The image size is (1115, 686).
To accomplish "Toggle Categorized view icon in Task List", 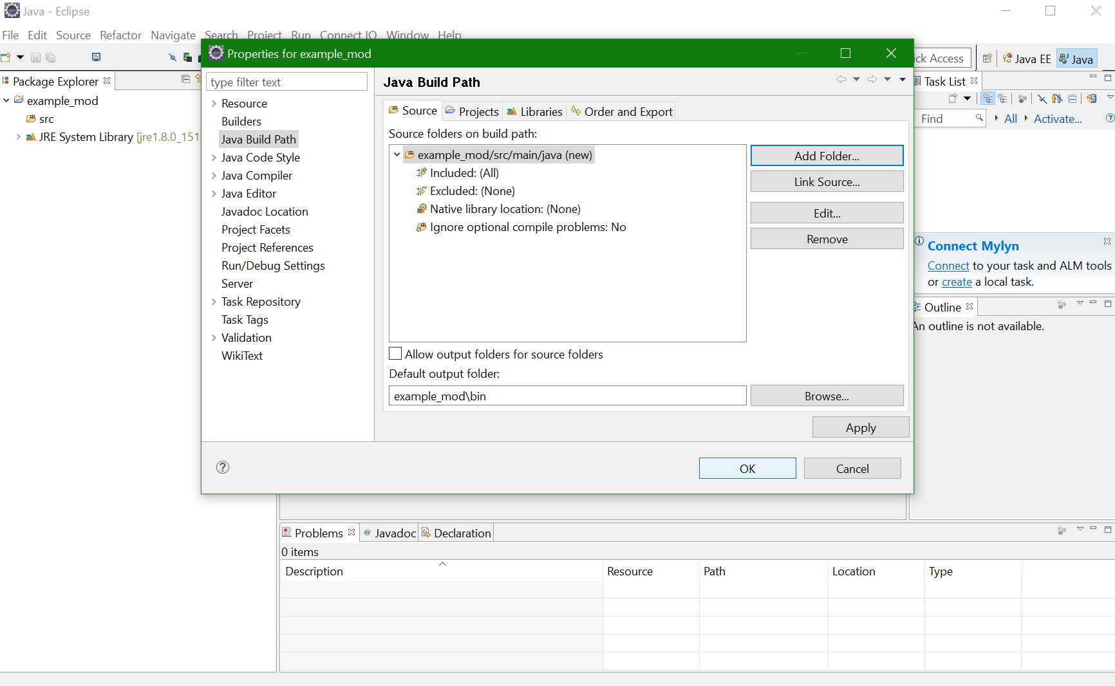I will 988,98.
